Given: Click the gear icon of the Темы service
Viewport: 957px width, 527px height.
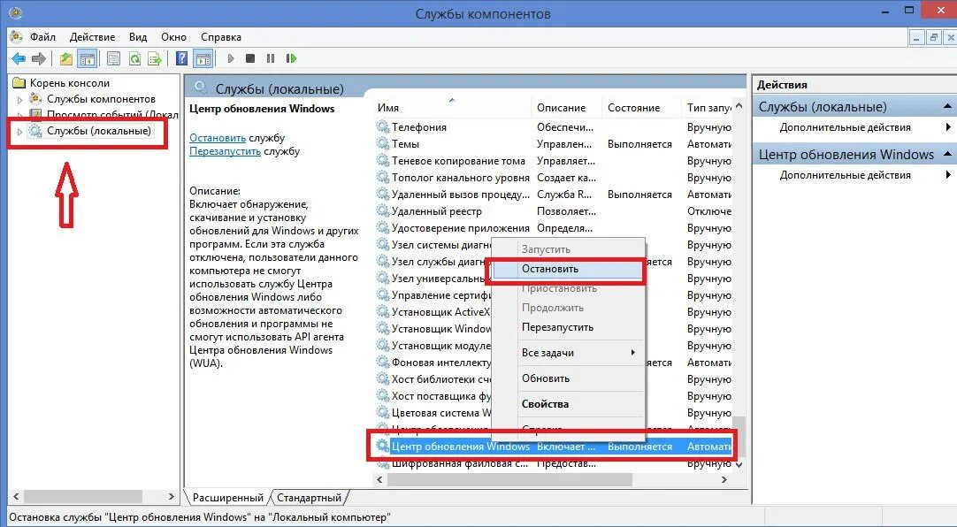Looking at the screenshot, I should click(383, 144).
